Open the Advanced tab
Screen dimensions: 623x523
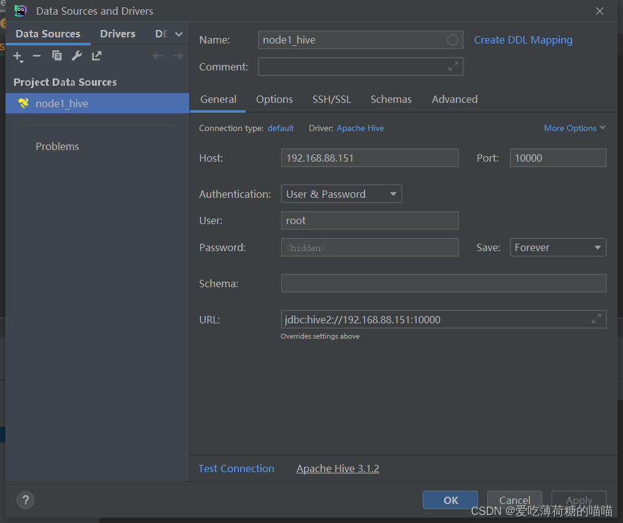455,99
